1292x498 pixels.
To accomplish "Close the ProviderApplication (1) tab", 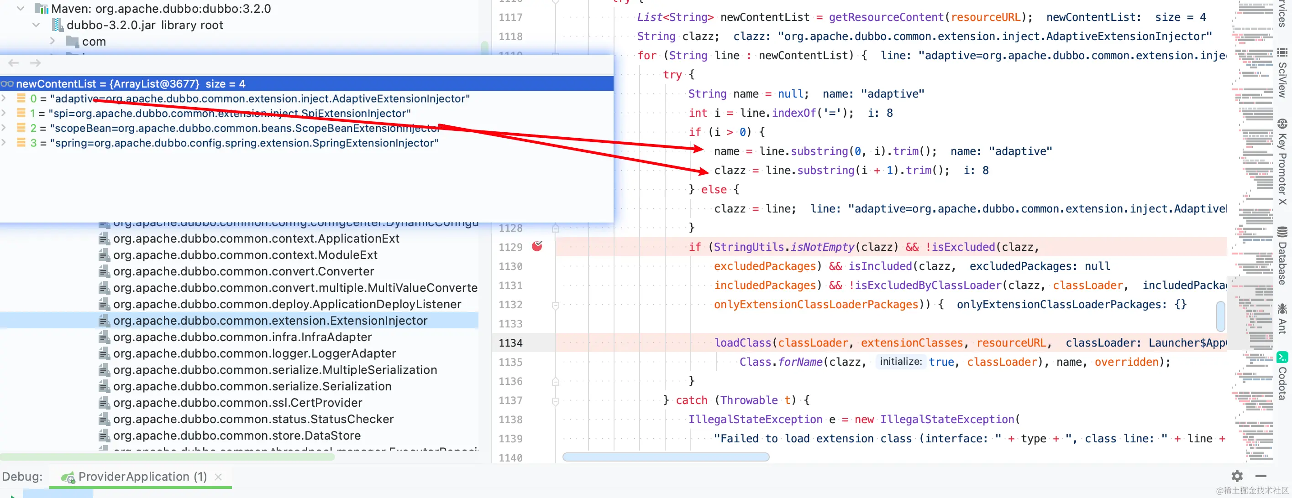I will point(218,477).
